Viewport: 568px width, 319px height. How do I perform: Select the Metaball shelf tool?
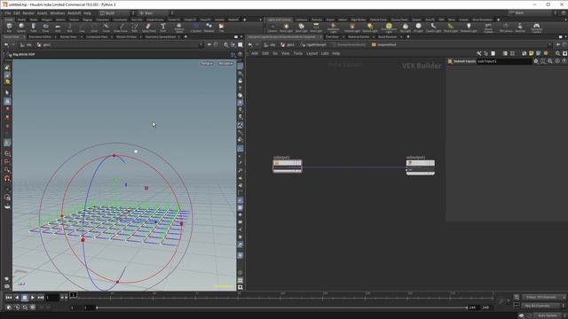point(209,27)
